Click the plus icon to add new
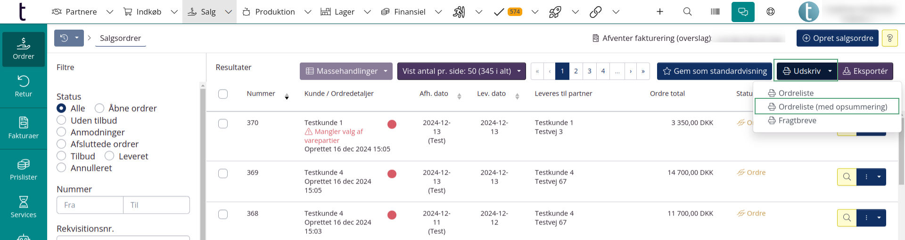Viewport: 905px width, 240px height. click(660, 12)
